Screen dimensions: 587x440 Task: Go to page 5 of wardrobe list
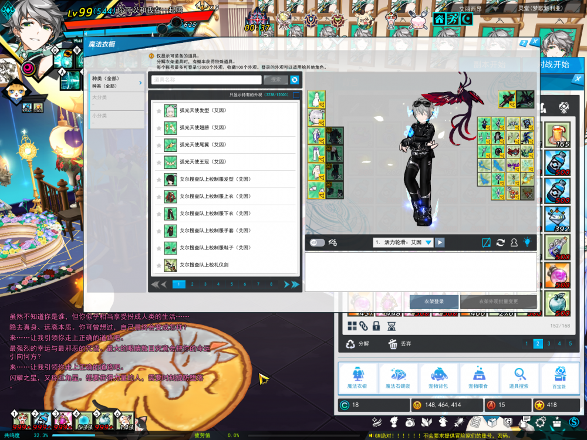coord(232,285)
